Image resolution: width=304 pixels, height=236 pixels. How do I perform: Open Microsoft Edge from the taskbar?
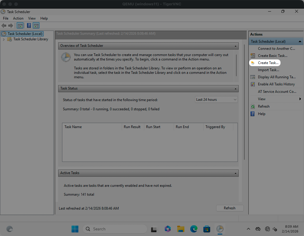tap(194, 229)
